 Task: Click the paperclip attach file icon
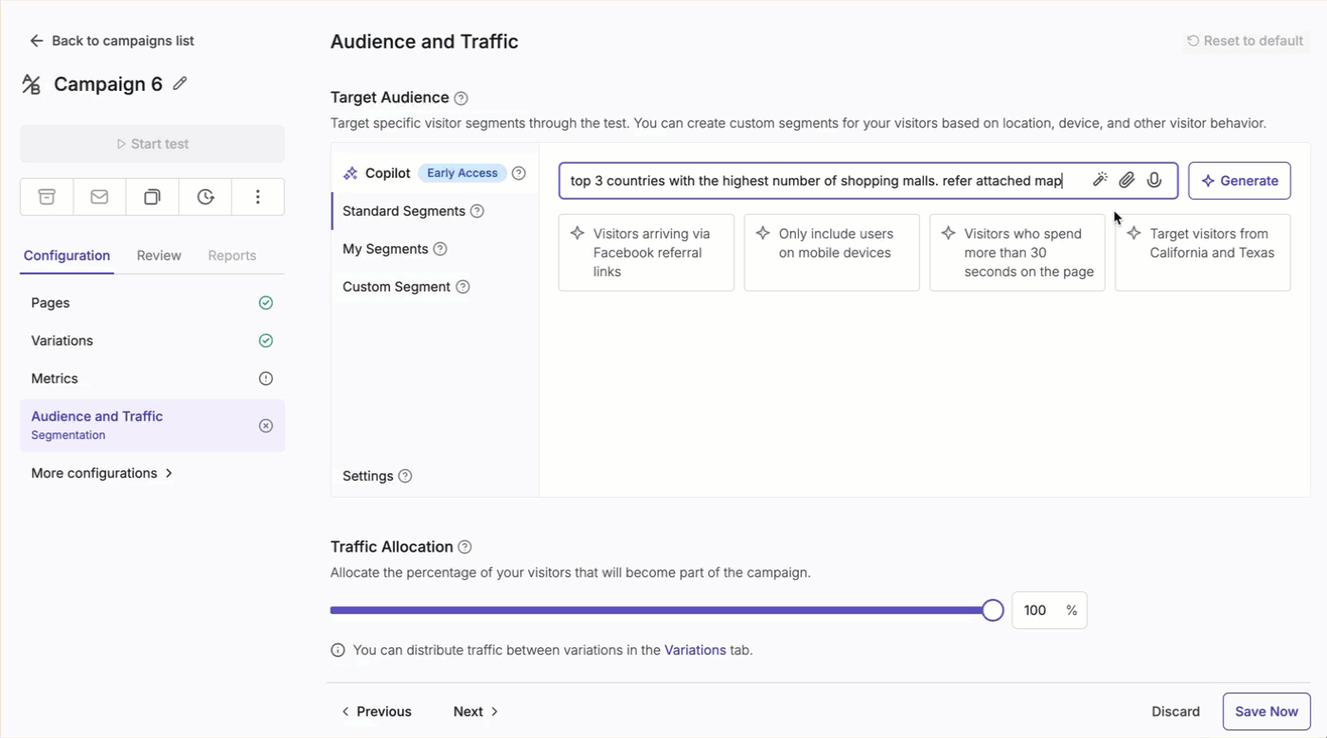click(x=1126, y=180)
